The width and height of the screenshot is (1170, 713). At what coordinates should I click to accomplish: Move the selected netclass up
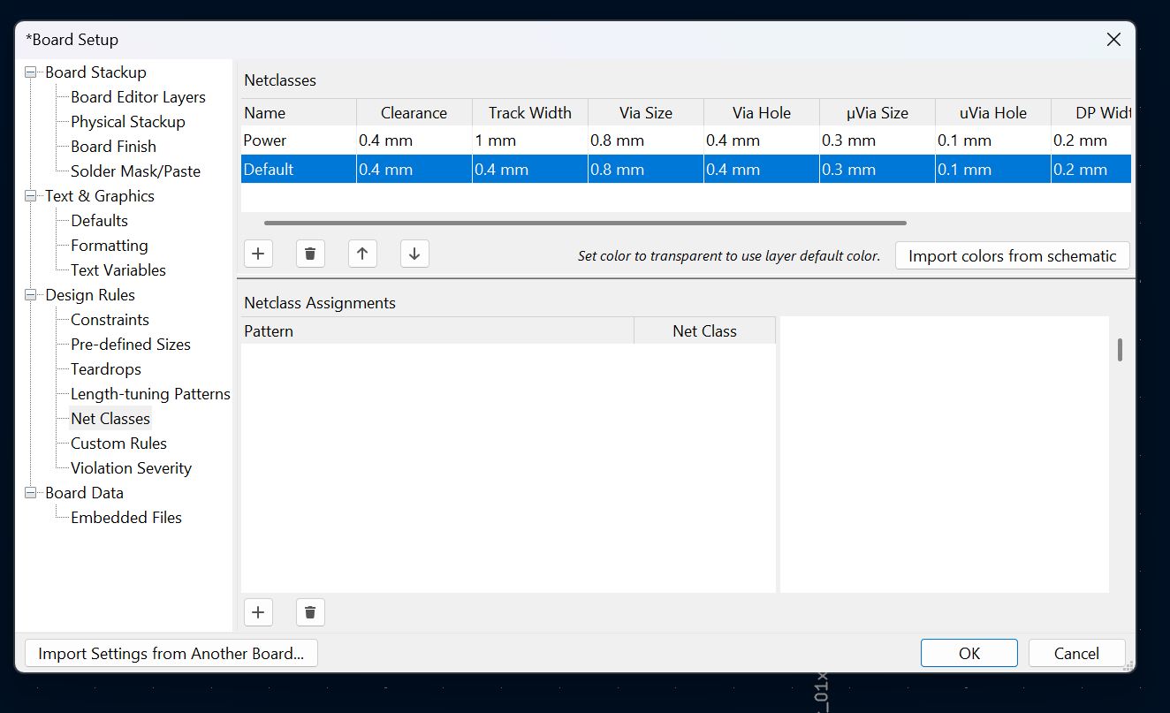tap(362, 254)
